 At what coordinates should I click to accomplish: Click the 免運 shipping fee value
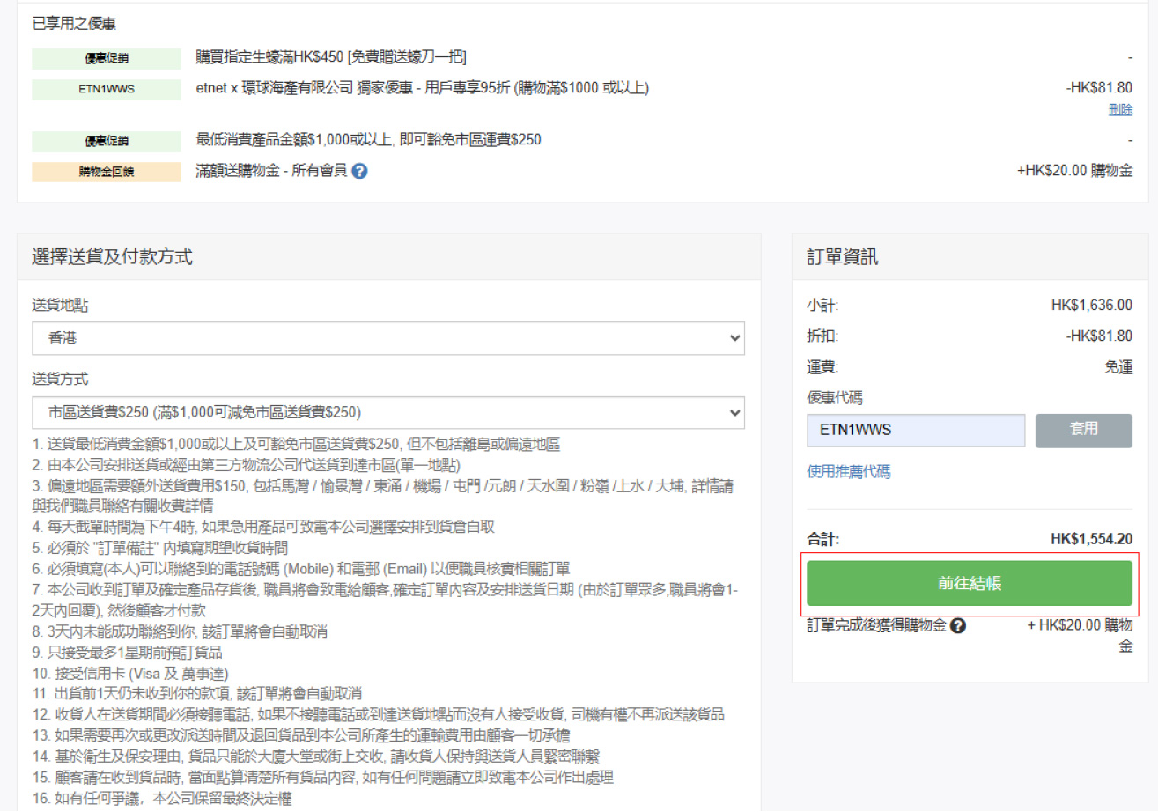coord(1117,367)
